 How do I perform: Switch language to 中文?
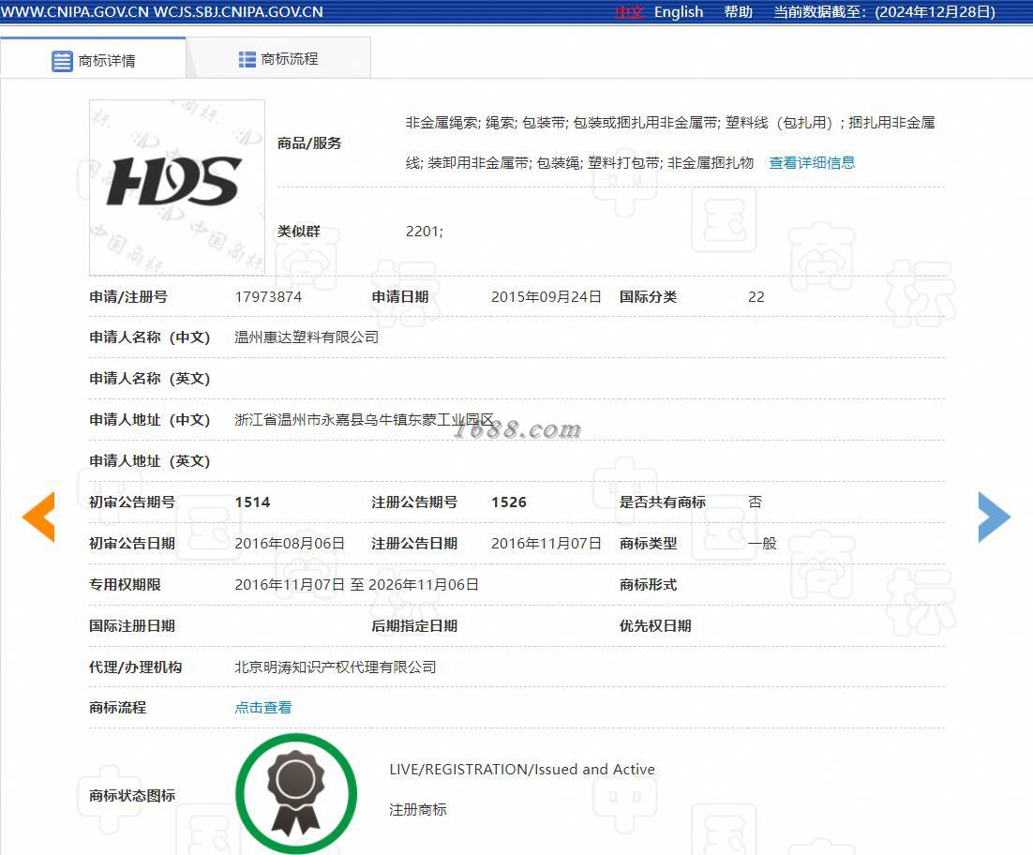(629, 12)
